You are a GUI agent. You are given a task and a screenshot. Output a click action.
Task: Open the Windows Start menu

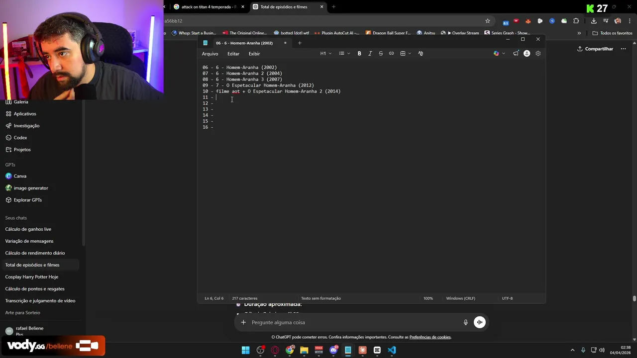point(245,350)
